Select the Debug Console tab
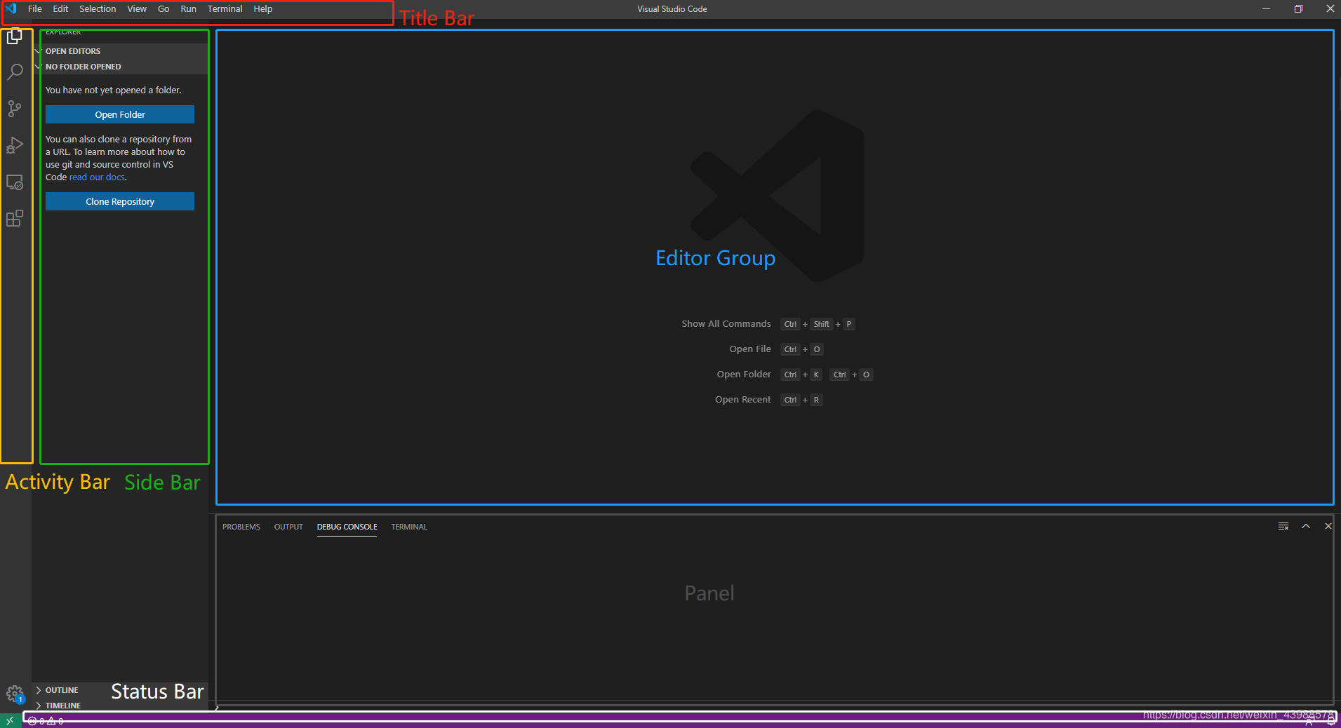This screenshot has width=1341, height=728. (347, 527)
